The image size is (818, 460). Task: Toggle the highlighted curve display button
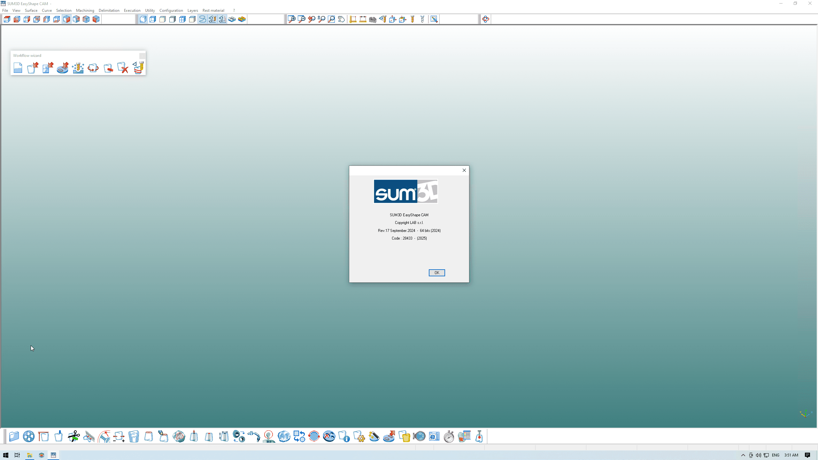point(202,19)
